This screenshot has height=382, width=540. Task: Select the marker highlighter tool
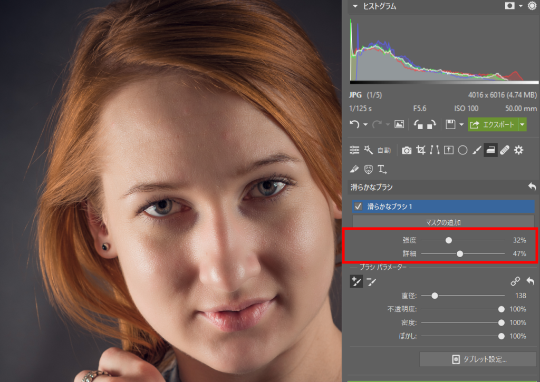[x=354, y=169]
